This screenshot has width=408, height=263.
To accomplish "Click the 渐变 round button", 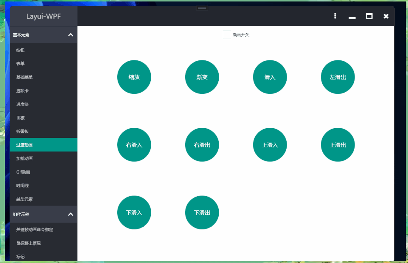I will (x=202, y=77).
